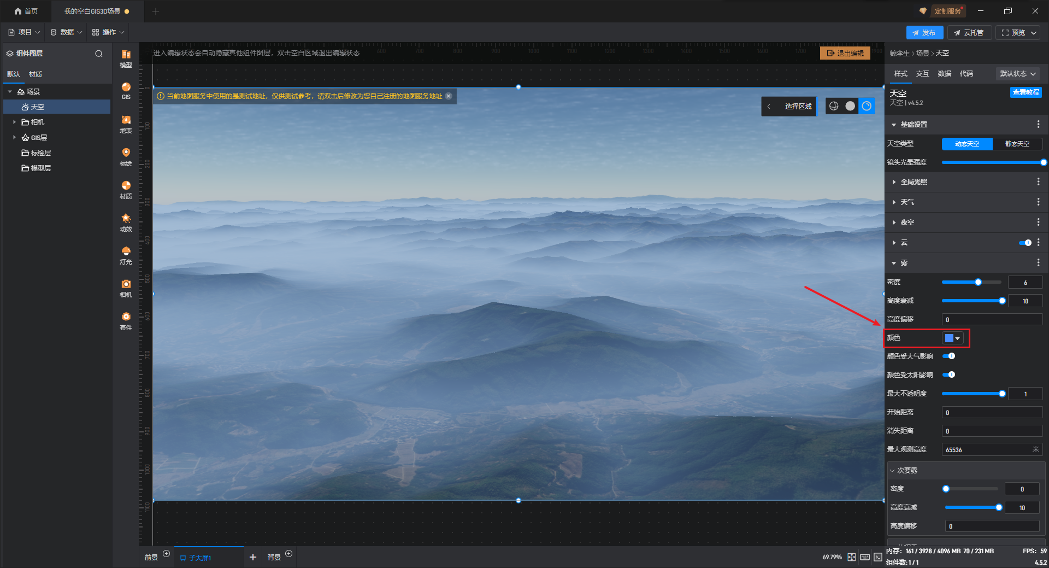Image resolution: width=1049 pixels, height=568 pixels.
Task: Select 动态天空 sky type
Action: pyautogui.click(x=967, y=144)
